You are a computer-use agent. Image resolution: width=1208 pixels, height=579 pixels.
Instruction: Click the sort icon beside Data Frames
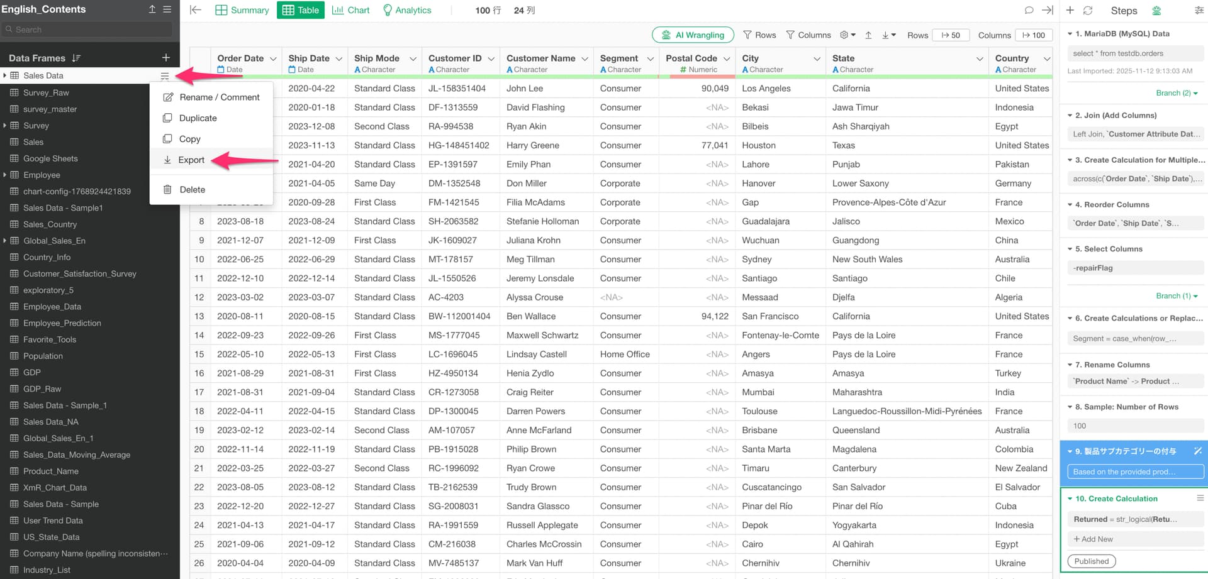[x=76, y=58]
